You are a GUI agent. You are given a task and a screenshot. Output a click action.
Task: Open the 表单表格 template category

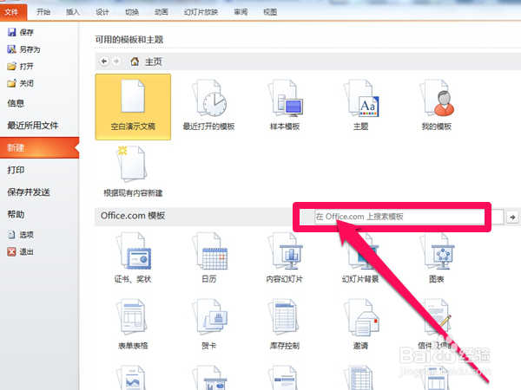(133, 324)
